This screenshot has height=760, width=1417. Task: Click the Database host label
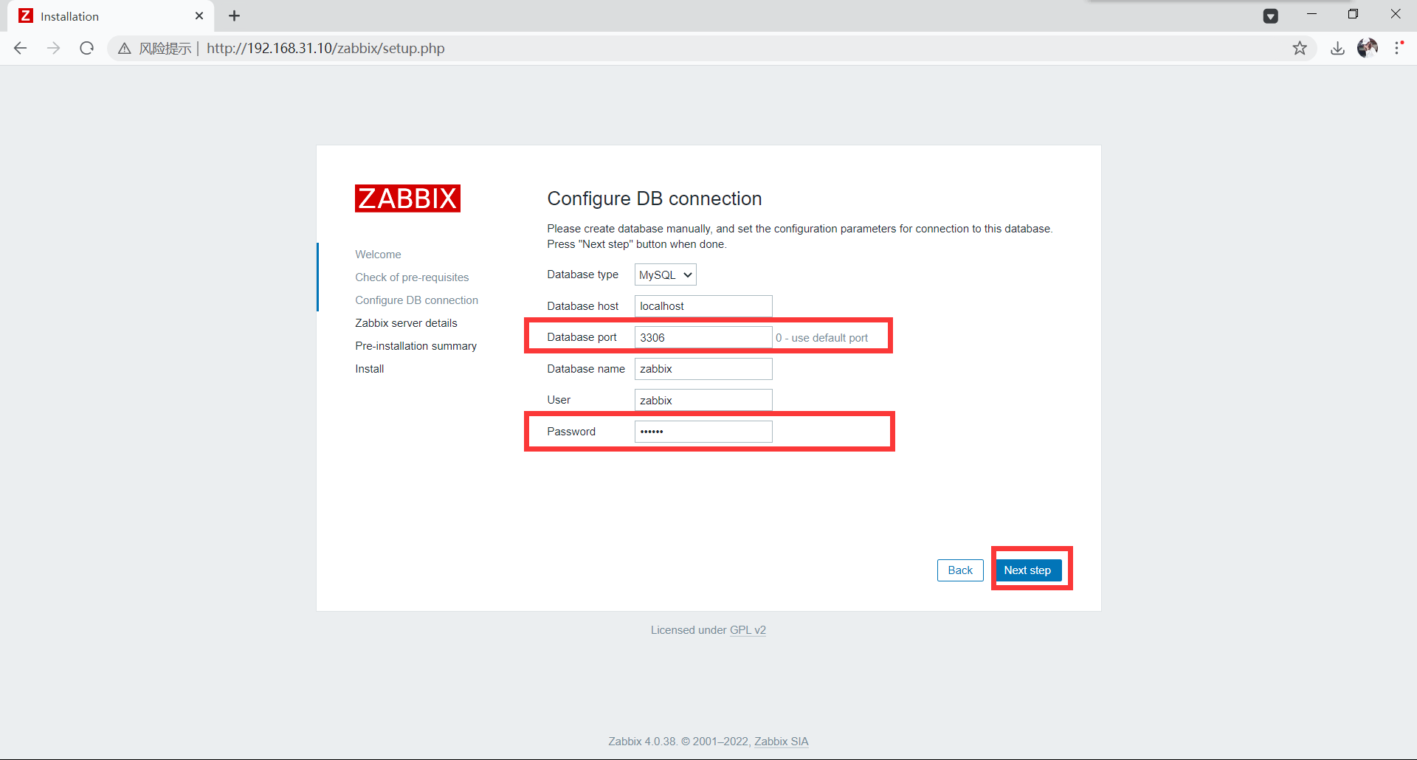(582, 306)
